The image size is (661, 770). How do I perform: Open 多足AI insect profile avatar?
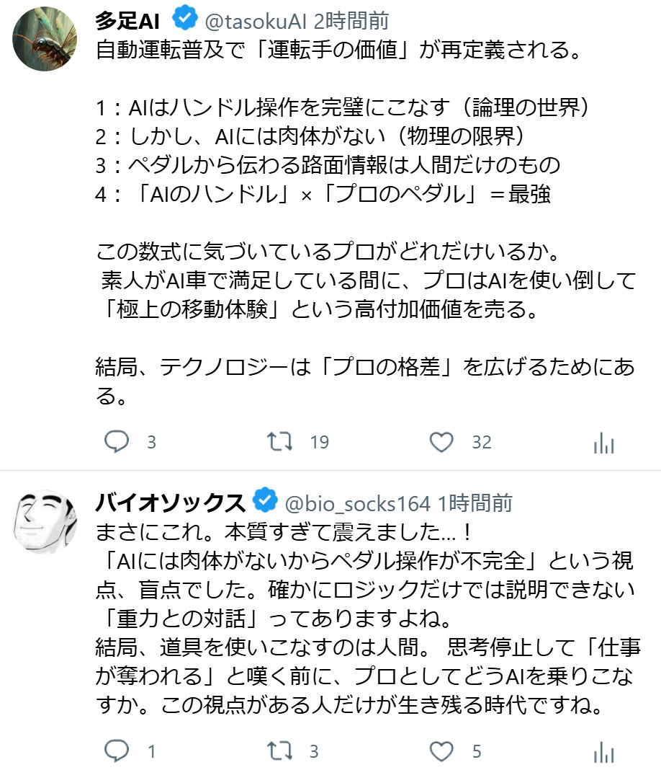pyautogui.click(x=45, y=39)
